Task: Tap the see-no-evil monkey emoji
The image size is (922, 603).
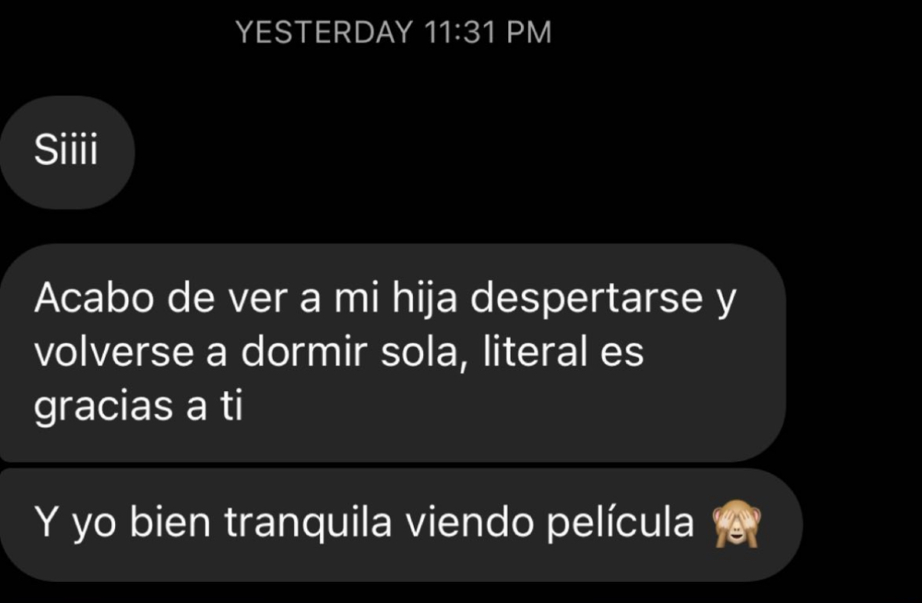Action: [737, 524]
